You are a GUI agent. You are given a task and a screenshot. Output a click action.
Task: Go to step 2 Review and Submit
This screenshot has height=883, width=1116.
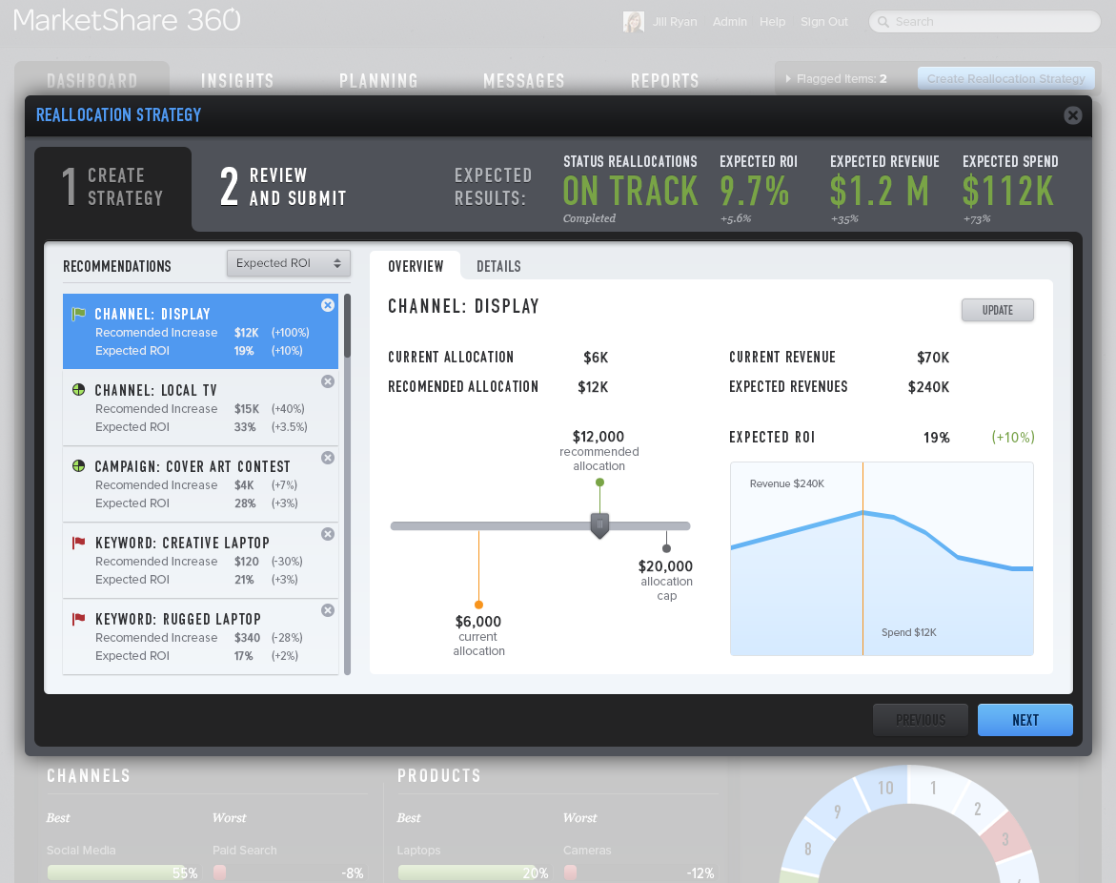[x=283, y=187]
